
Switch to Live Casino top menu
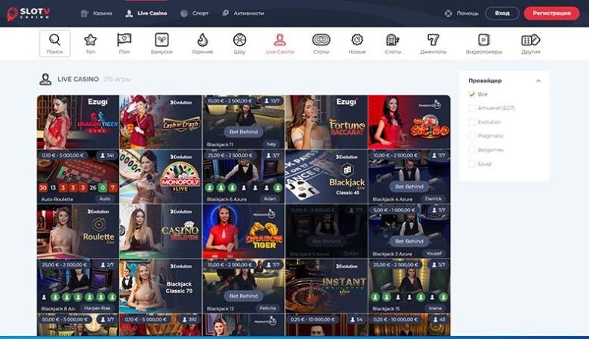(x=146, y=14)
